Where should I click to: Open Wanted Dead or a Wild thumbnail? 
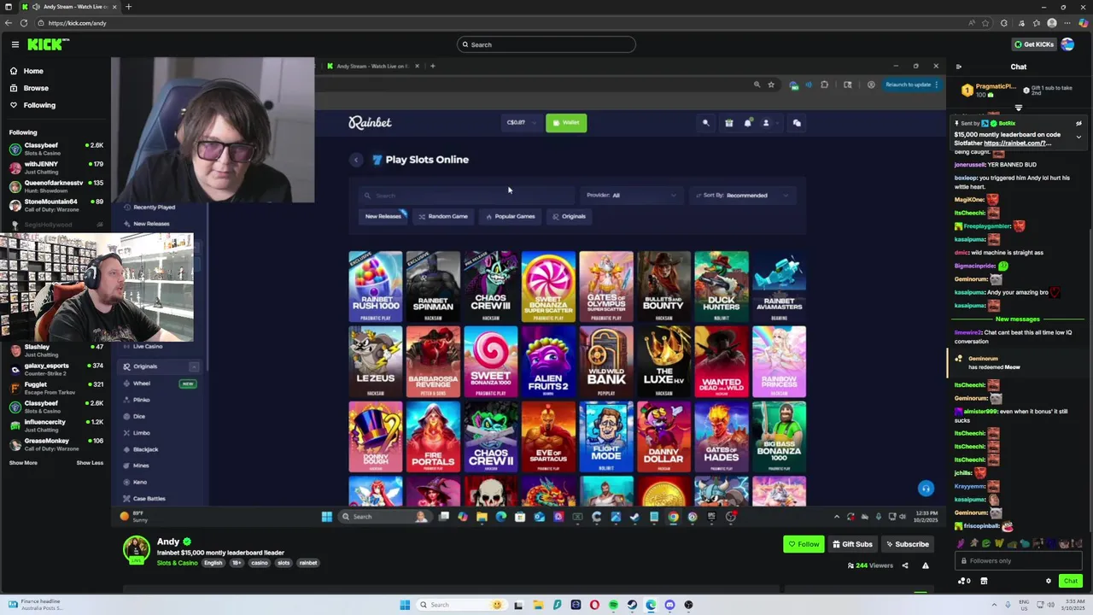click(x=722, y=362)
